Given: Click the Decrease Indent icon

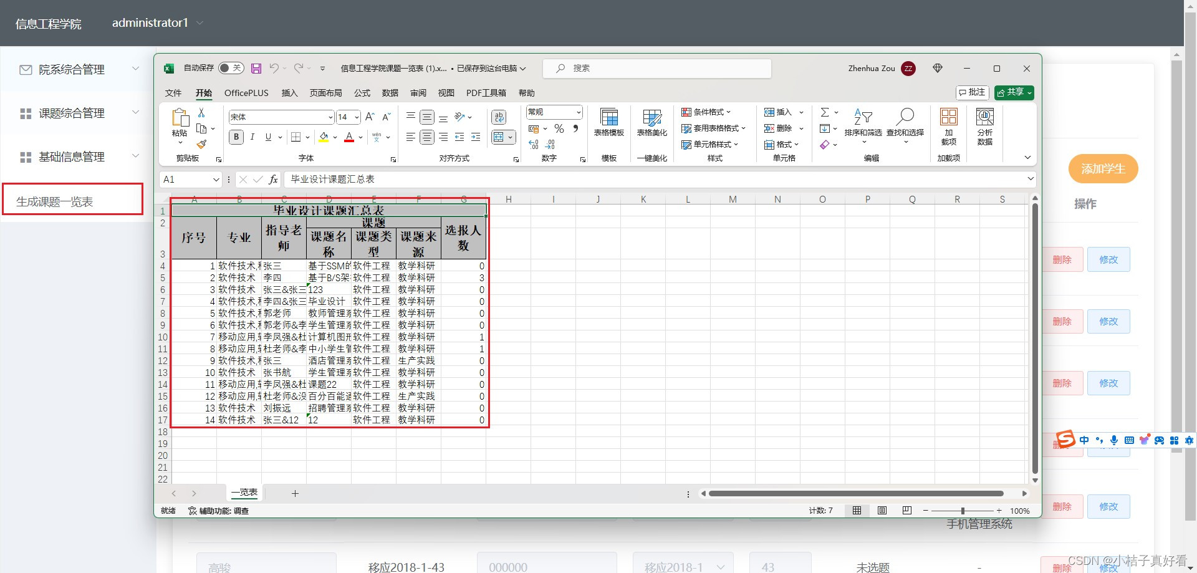Looking at the screenshot, I should [459, 137].
